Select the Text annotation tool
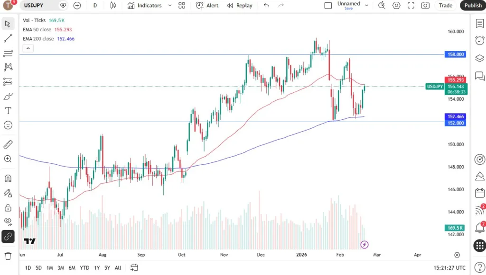Screen dimensions: 486x275 point(8,111)
